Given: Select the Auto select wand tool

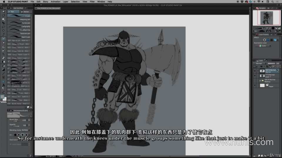Looking at the screenshot, I should tap(3, 30).
